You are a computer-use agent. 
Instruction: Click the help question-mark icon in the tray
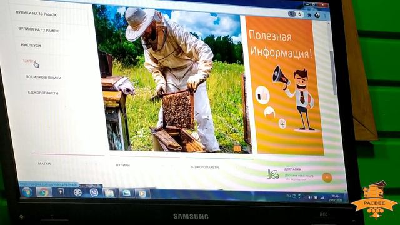point(294,196)
